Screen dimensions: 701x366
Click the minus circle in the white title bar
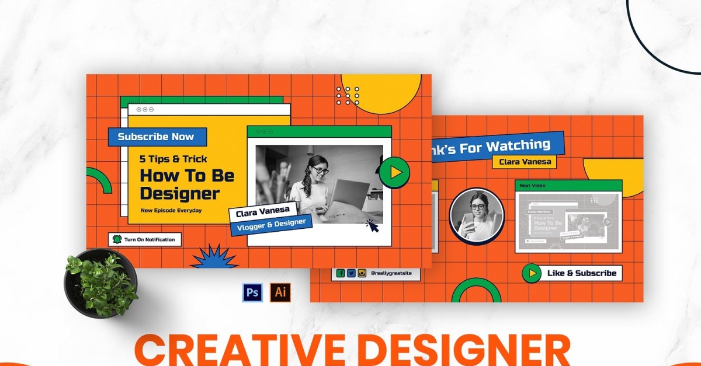pyautogui.click(x=152, y=110)
